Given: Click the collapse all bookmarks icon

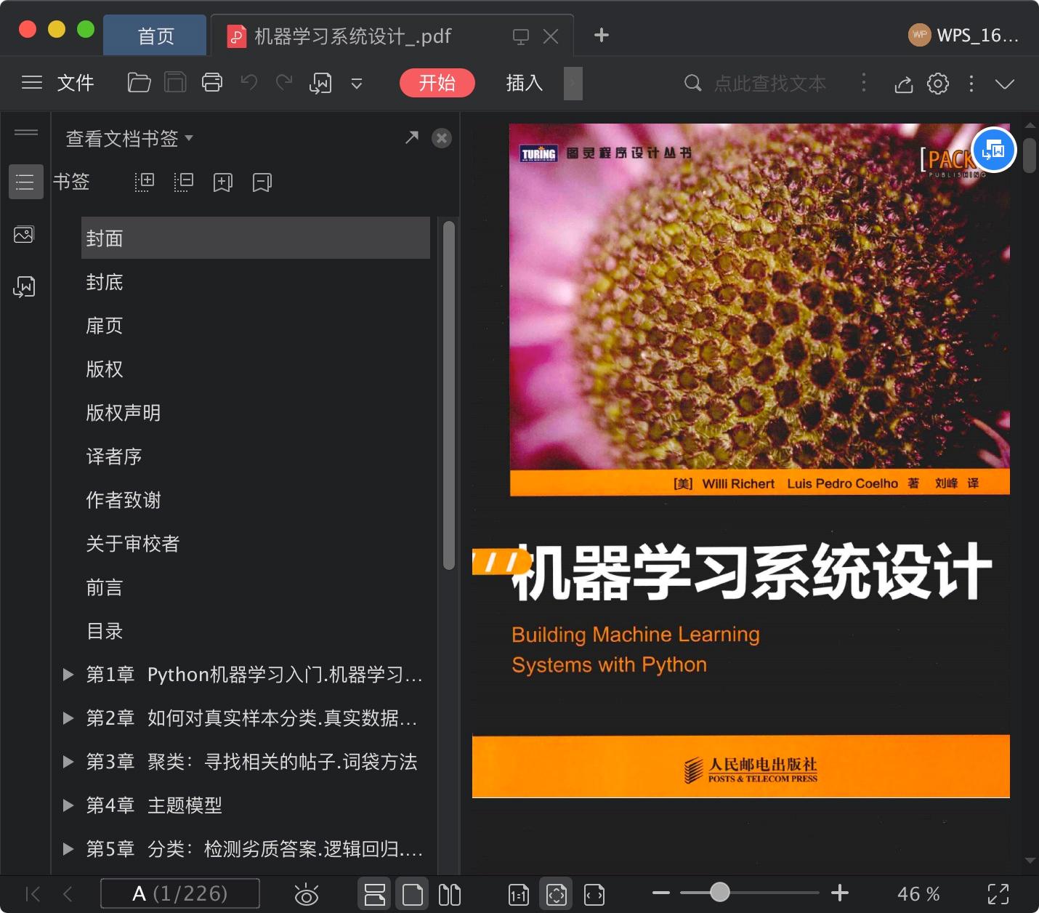Looking at the screenshot, I should [184, 182].
